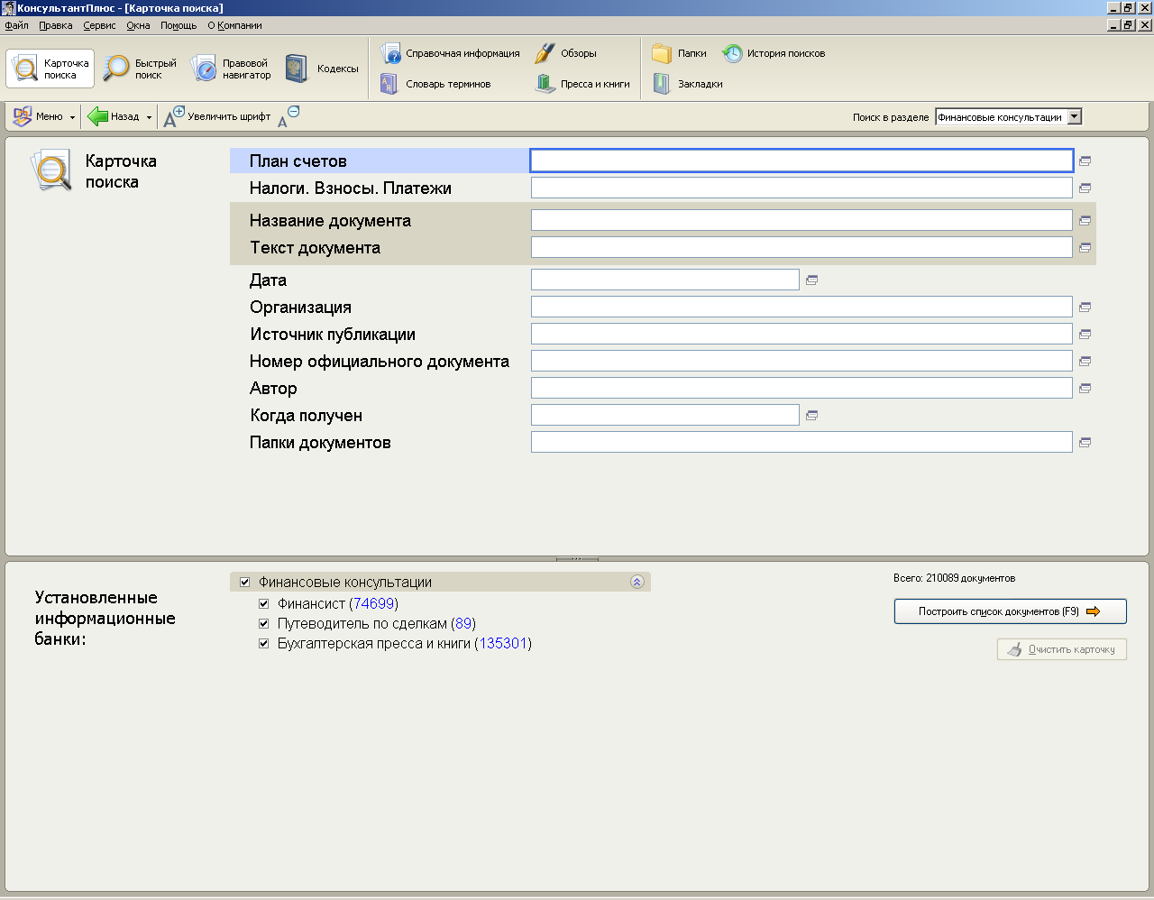Click Увеличить шрифт increase font icon
Screen dimensions: 1154x900
coord(173,116)
